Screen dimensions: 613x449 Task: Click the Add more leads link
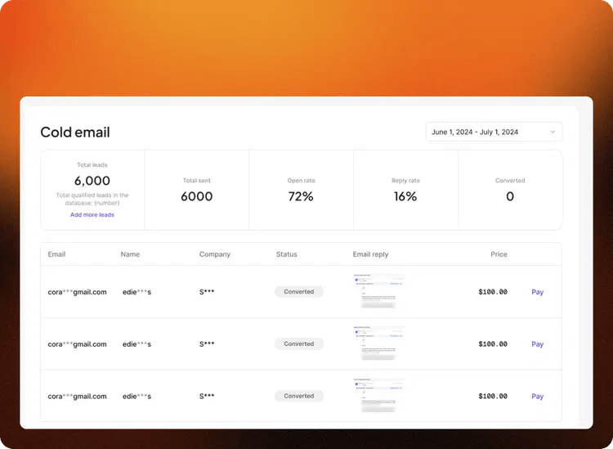coord(92,215)
